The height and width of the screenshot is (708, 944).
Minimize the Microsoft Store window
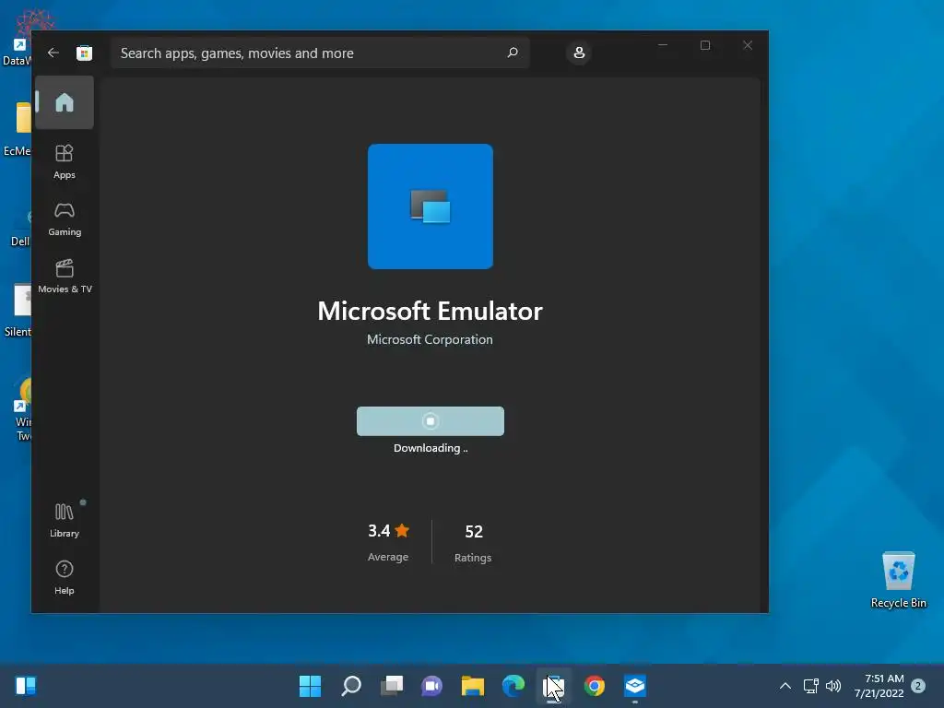click(x=663, y=45)
